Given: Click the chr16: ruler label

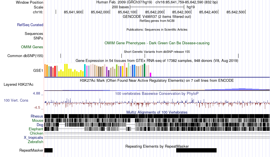Looking at the screenshot, I should click(38, 12).
